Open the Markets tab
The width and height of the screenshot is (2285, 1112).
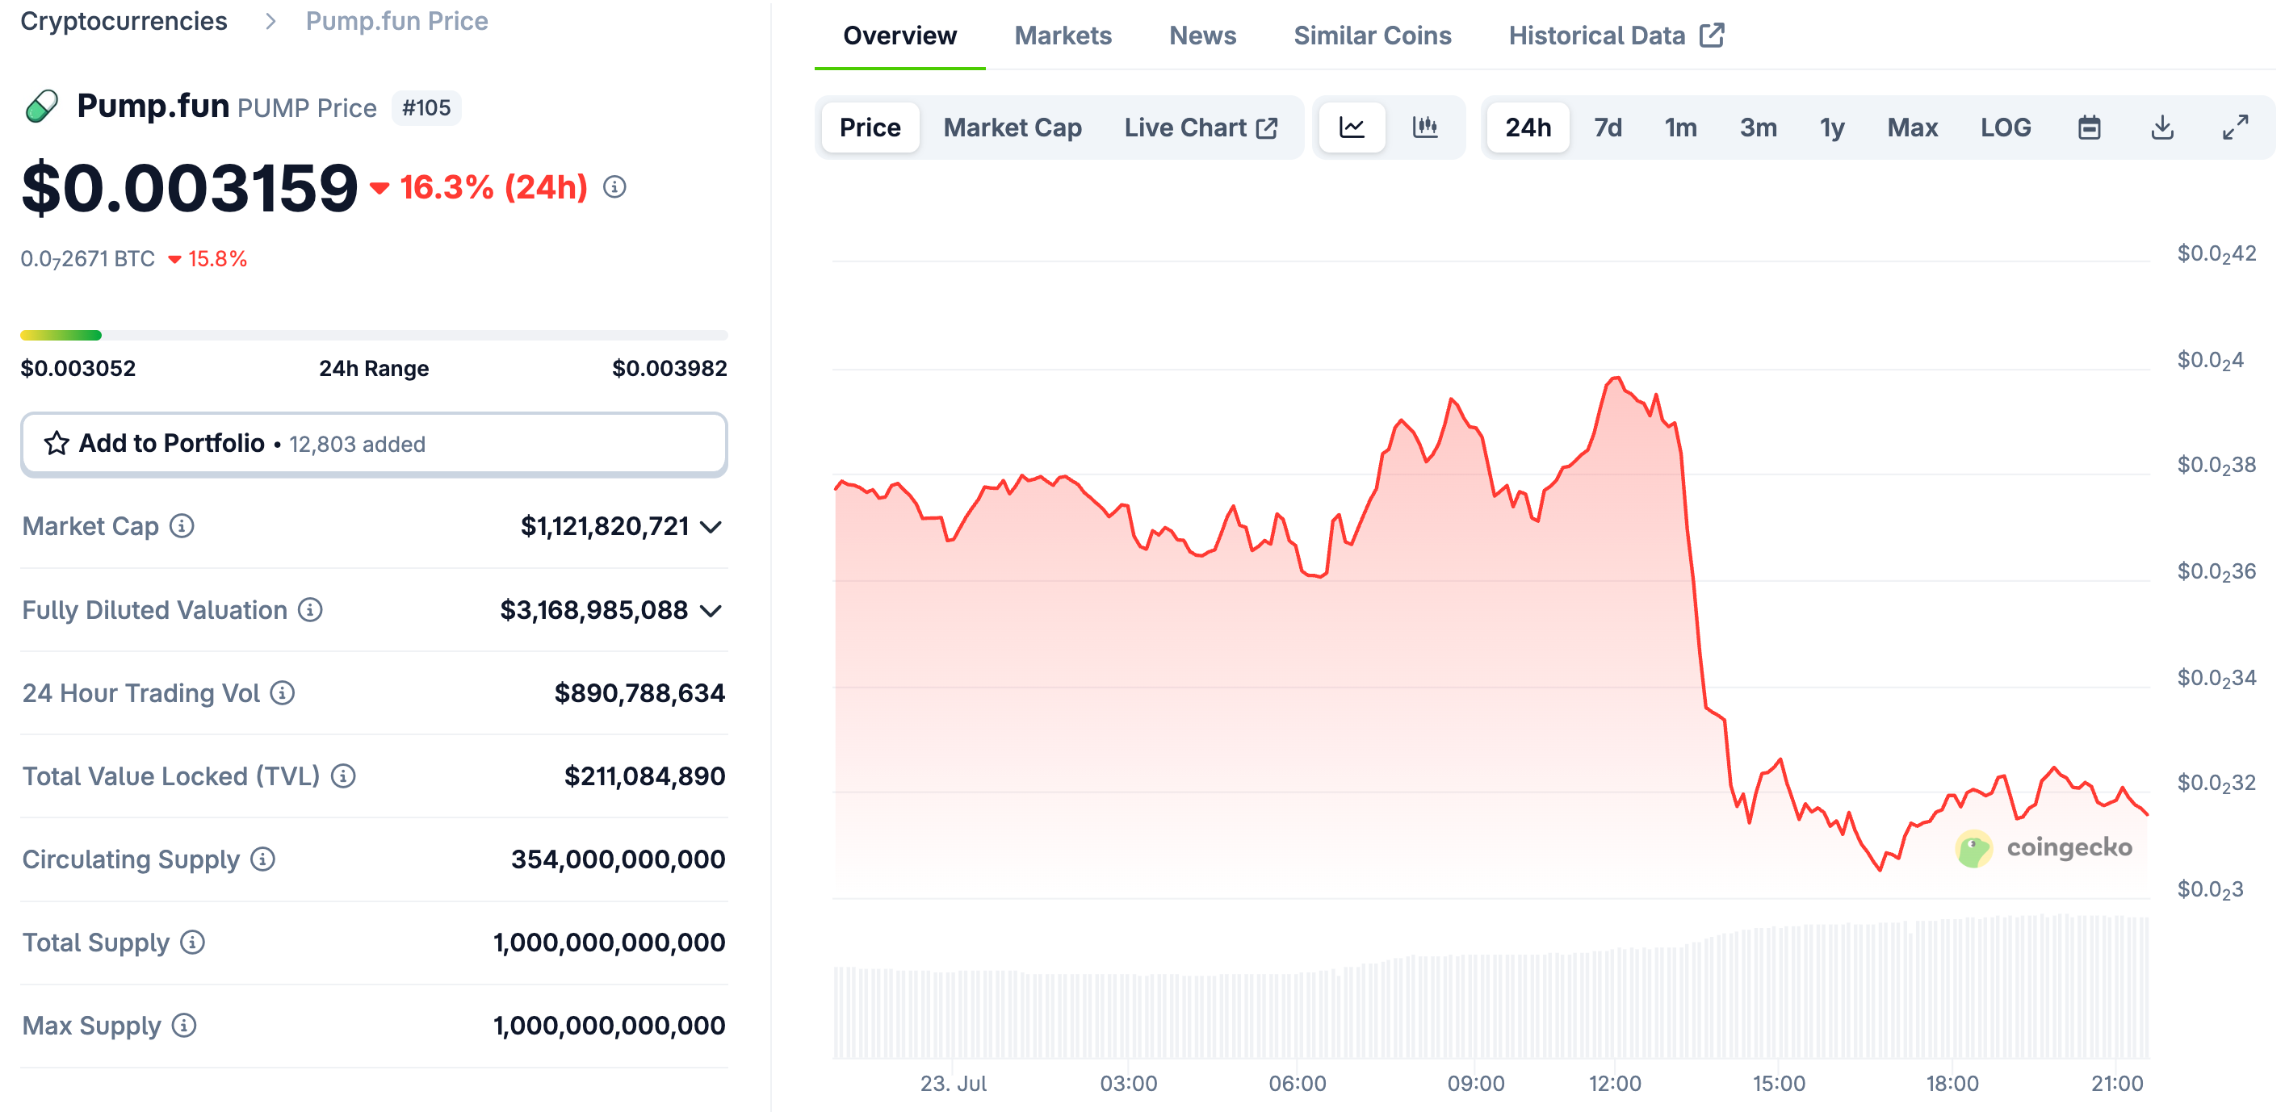pyautogui.click(x=1062, y=36)
